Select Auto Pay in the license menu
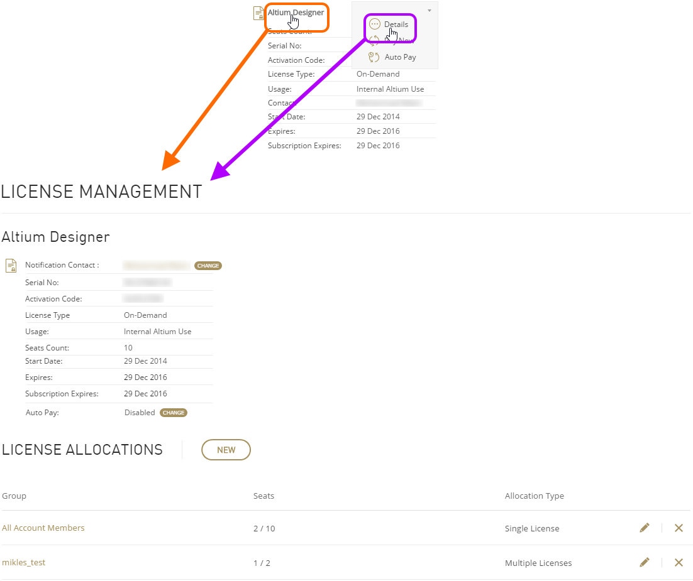693x581 pixels. pos(400,57)
